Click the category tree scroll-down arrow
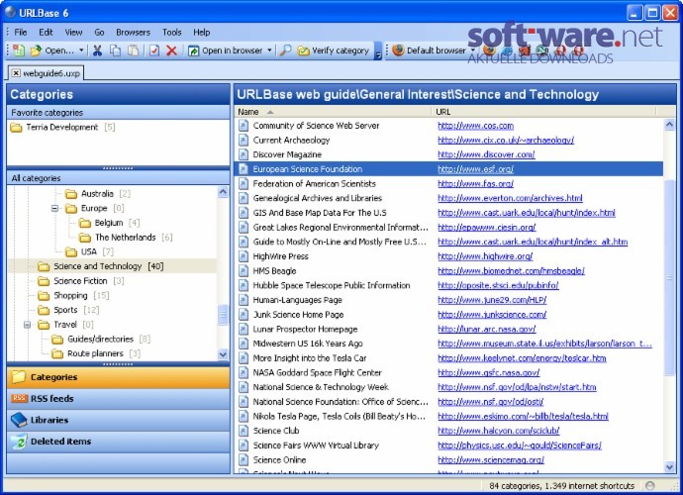This screenshot has width=683, height=495. pos(223,354)
